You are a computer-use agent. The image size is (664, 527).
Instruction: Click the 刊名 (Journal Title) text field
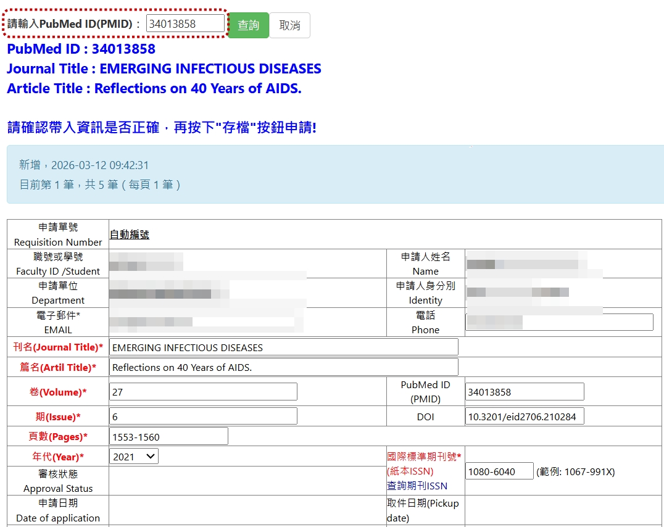pos(283,347)
